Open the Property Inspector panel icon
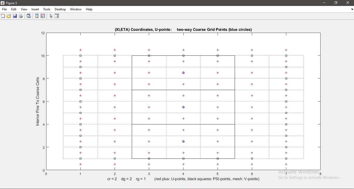Screen dimensions: 354x189 [x=57, y=16]
